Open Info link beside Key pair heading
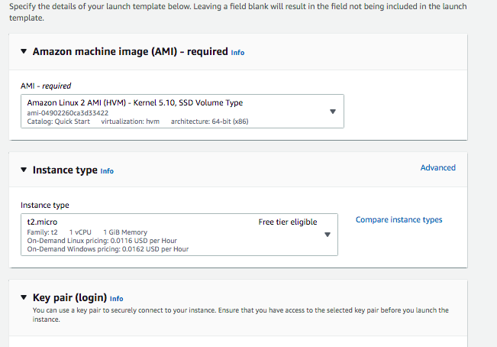Image resolution: width=497 pixels, height=347 pixels. pos(116,299)
